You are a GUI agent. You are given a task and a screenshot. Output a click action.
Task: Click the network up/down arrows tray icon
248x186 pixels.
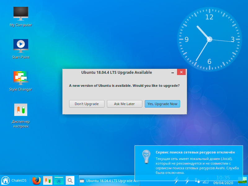197,180
